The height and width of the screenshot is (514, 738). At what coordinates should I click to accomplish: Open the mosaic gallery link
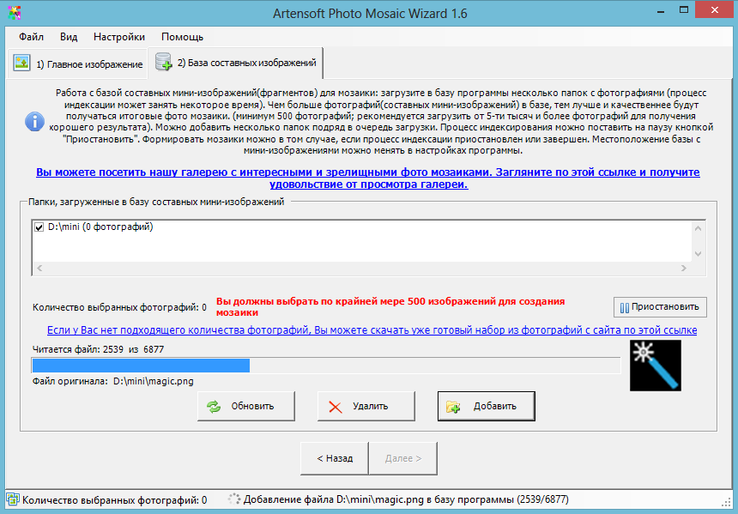(x=368, y=178)
